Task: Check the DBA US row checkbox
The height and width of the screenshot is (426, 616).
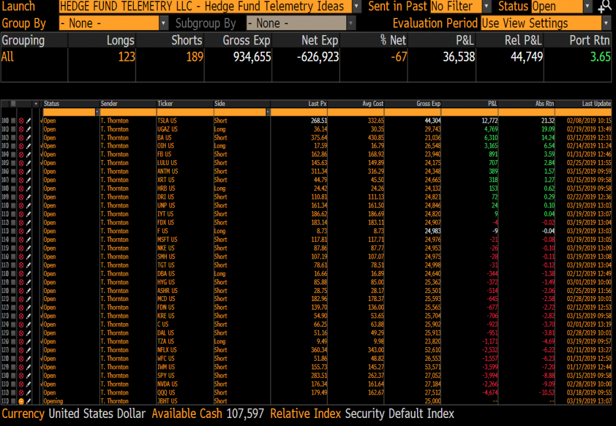Action: tap(13, 274)
